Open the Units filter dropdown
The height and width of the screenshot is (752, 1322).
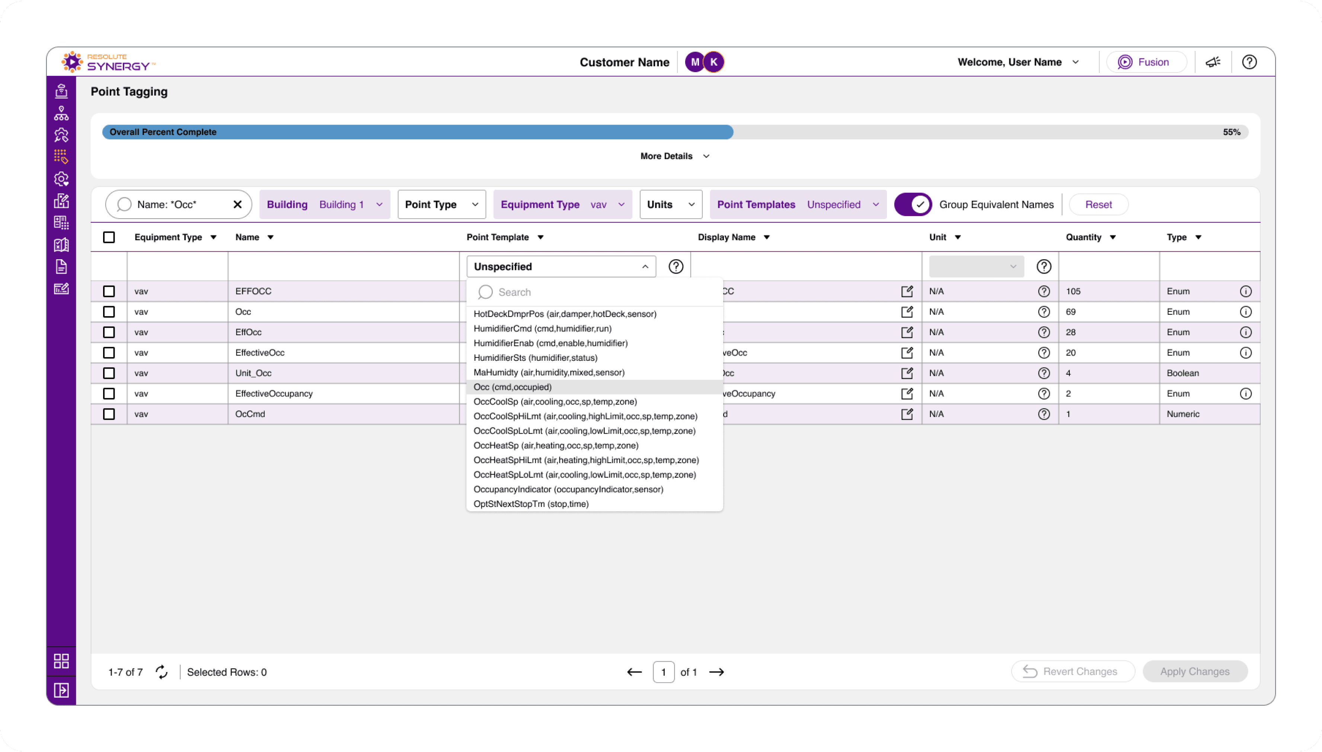coord(670,205)
